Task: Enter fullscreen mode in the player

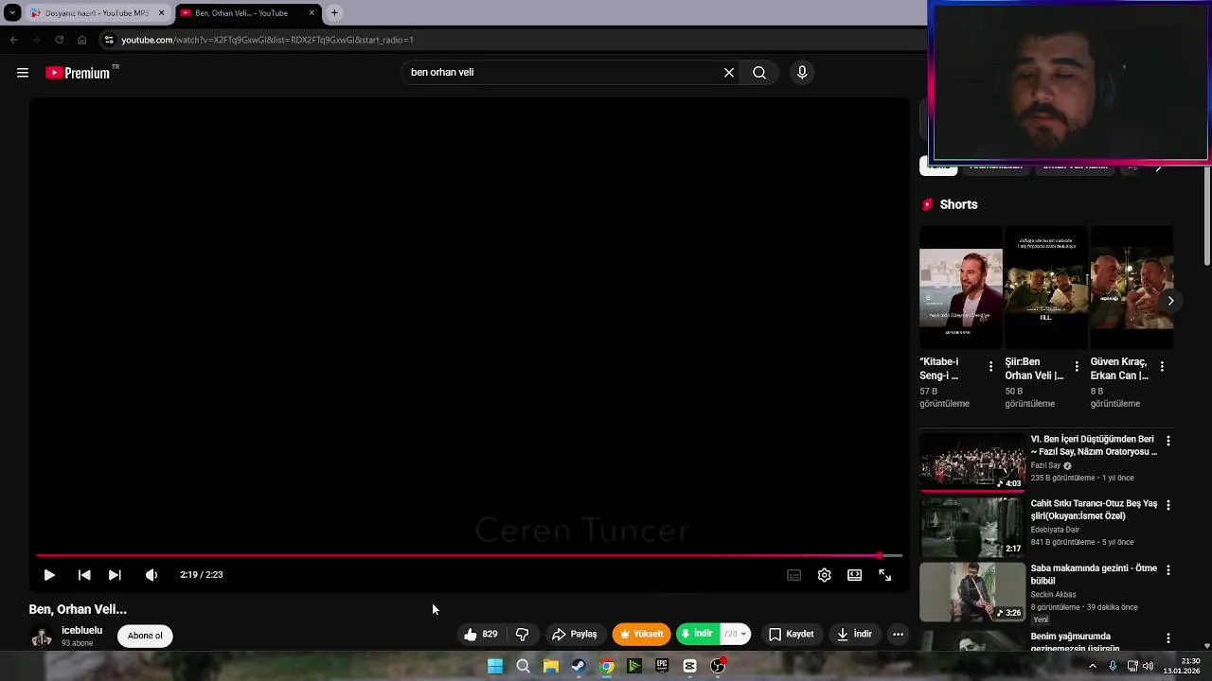Action: pos(885,575)
